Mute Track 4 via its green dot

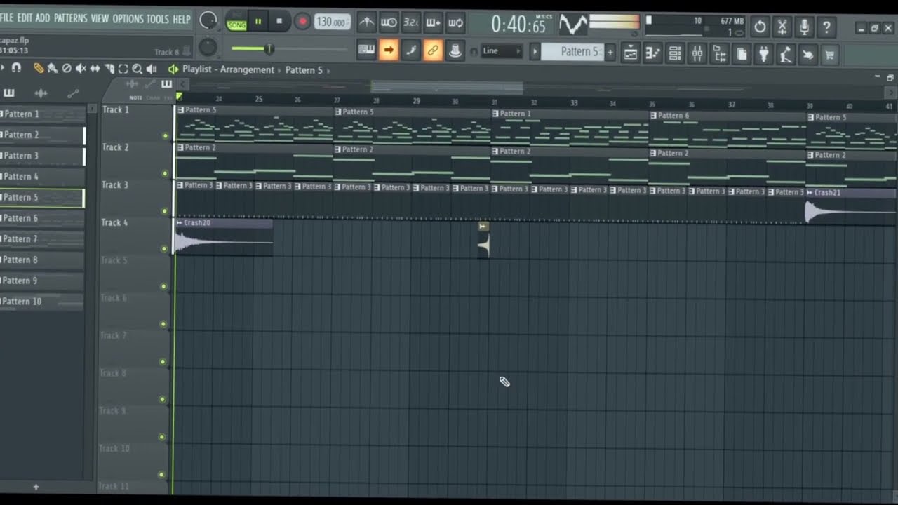[x=164, y=248]
